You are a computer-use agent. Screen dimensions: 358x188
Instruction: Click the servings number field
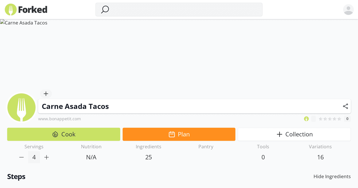[x=34, y=157]
